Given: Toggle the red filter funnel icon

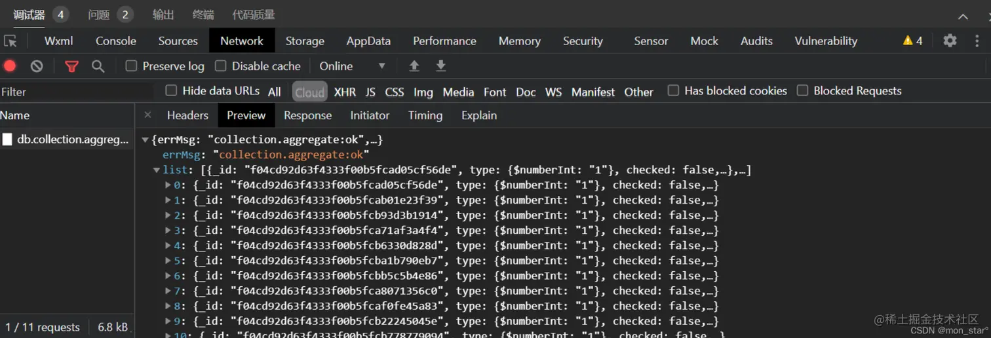Looking at the screenshot, I should tap(71, 66).
